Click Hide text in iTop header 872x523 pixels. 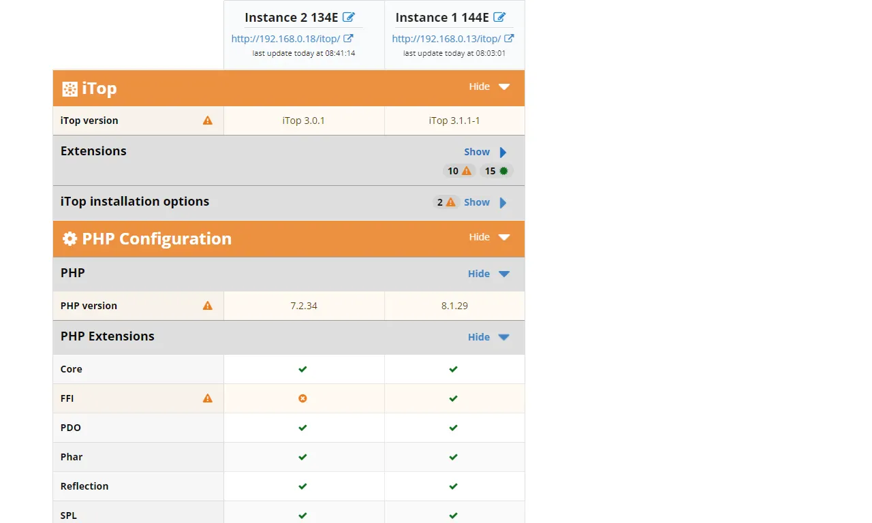pyautogui.click(x=479, y=86)
